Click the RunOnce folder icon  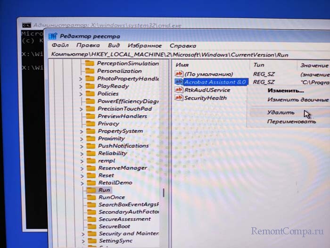[x=92, y=197]
